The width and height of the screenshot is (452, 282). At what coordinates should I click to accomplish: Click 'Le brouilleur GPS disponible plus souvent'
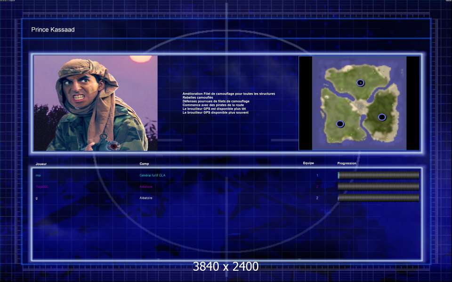point(216,112)
